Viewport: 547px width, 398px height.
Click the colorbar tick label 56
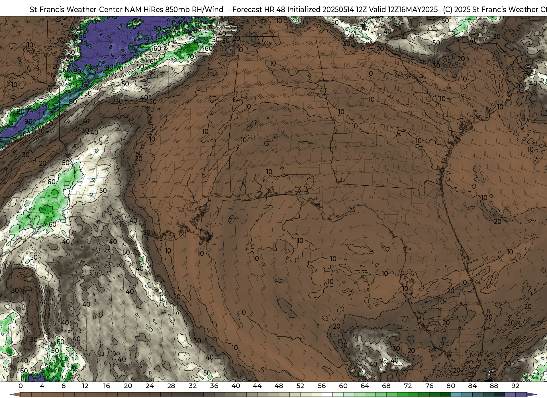point(322,386)
